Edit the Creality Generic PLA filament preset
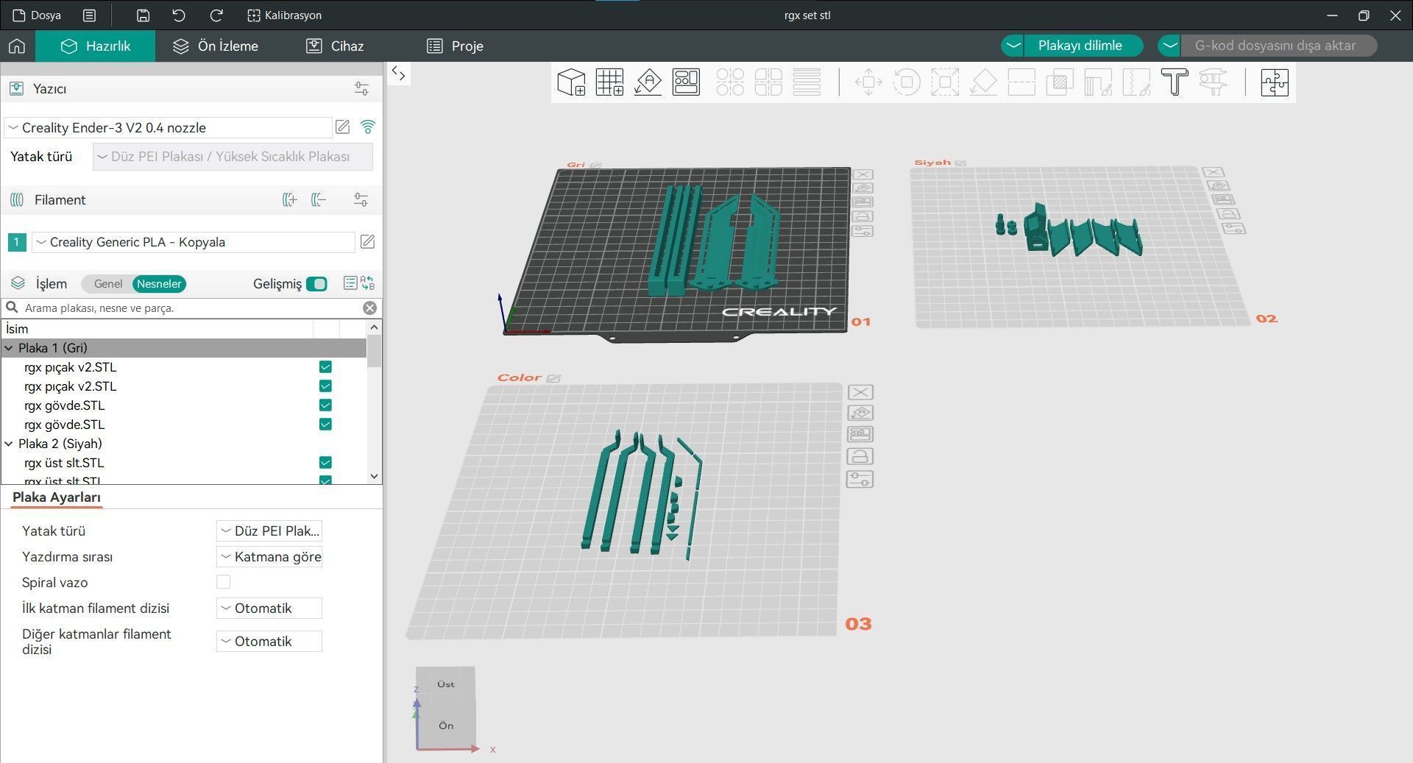 [367, 242]
